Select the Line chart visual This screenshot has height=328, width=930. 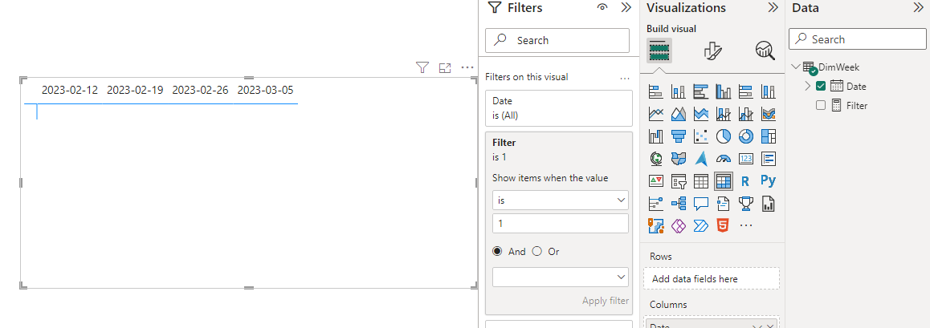(x=655, y=114)
